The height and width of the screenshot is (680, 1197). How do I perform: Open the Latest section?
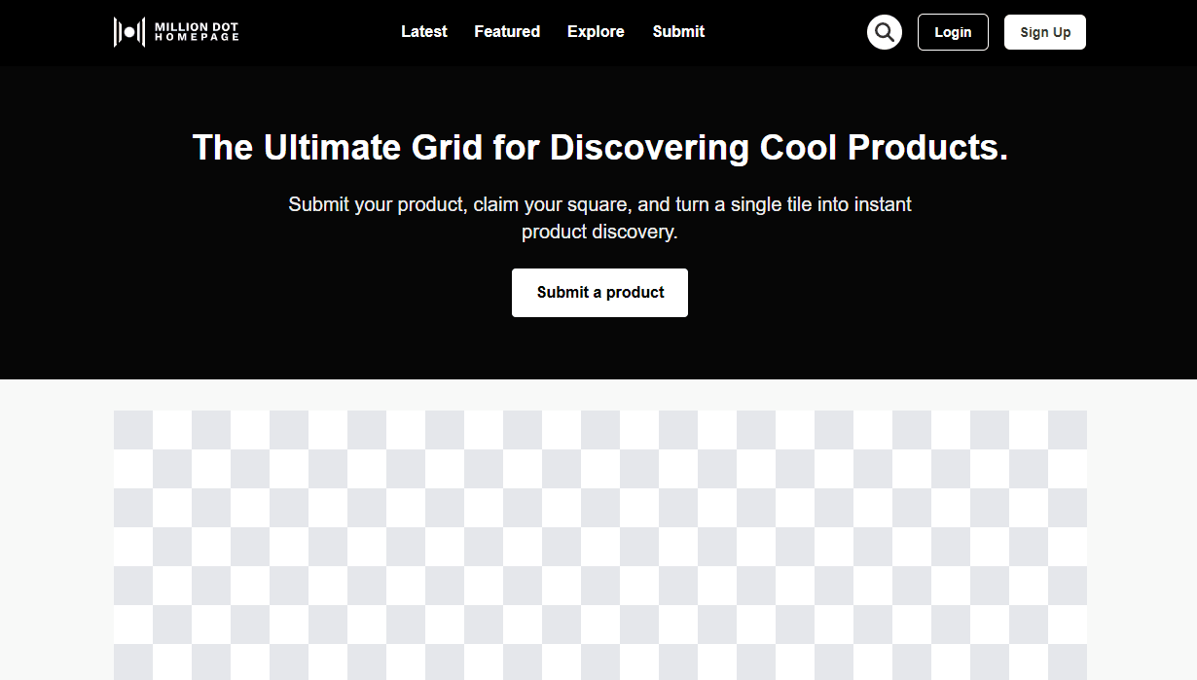pyautogui.click(x=423, y=31)
